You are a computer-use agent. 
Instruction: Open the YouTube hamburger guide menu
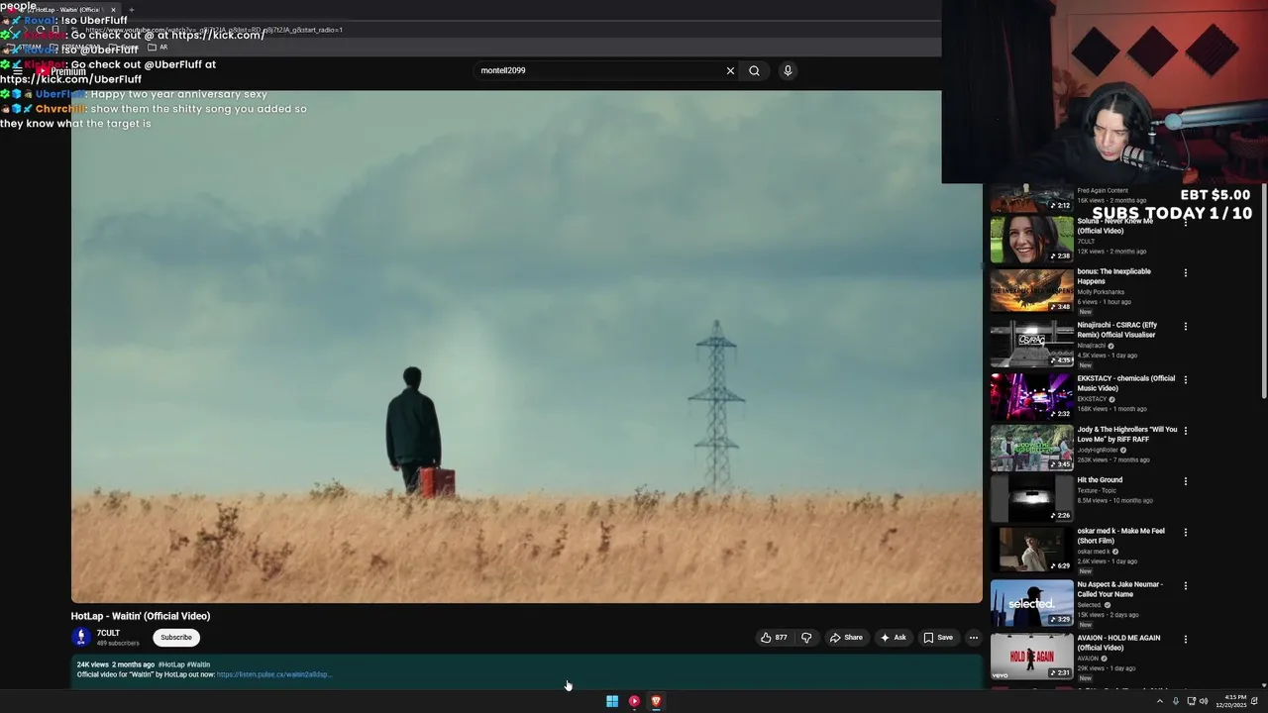tap(18, 71)
